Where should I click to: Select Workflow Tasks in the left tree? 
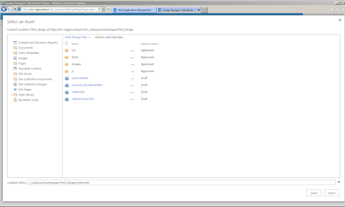pyautogui.click(x=29, y=100)
